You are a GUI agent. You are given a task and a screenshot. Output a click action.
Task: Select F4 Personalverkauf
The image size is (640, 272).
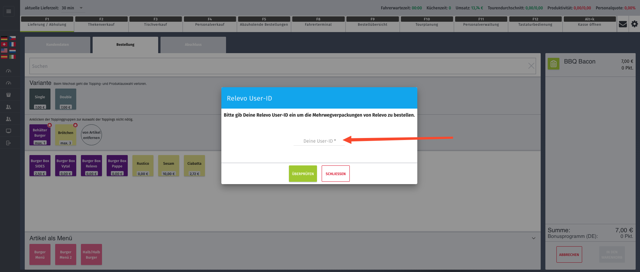[x=210, y=24]
